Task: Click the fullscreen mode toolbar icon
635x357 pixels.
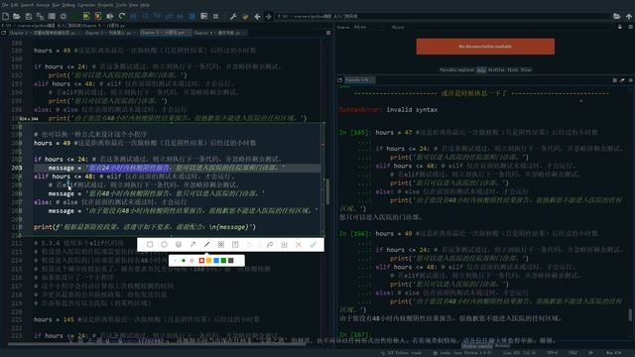Action: click(216, 16)
